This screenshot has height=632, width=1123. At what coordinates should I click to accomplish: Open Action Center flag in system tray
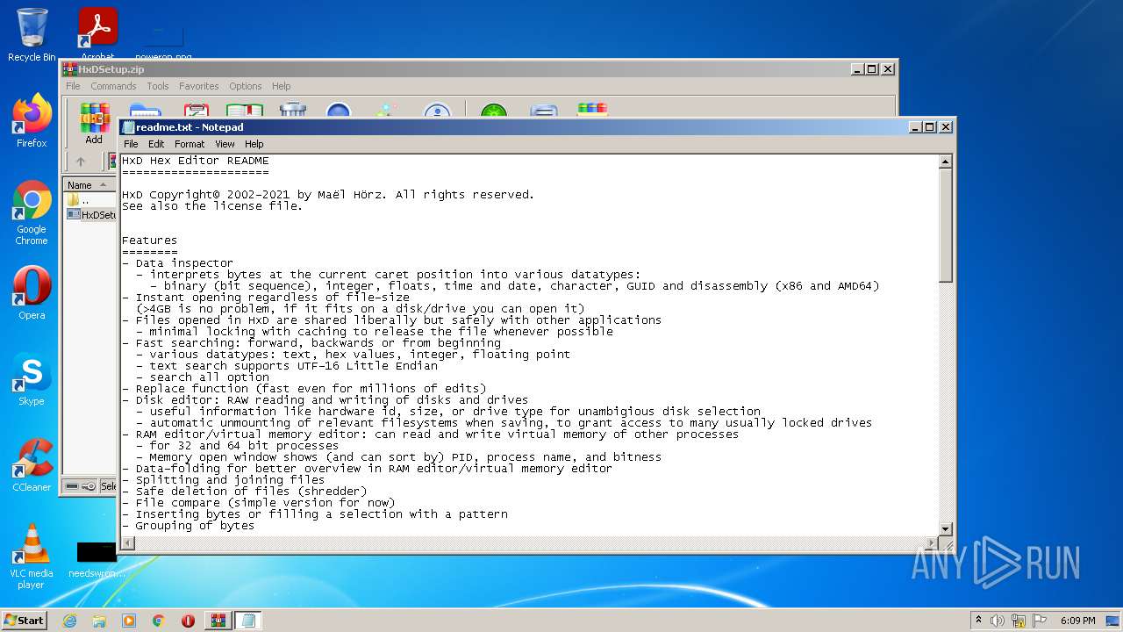click(x=1040, y=621)
